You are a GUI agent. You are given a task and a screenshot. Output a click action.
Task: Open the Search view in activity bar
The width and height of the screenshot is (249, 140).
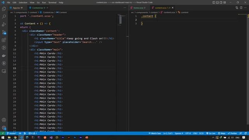point(4,16)
